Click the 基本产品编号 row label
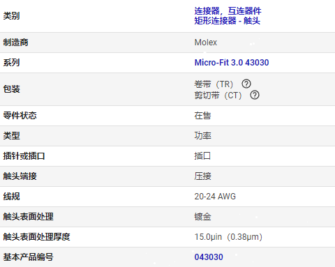 coord(28,257)
